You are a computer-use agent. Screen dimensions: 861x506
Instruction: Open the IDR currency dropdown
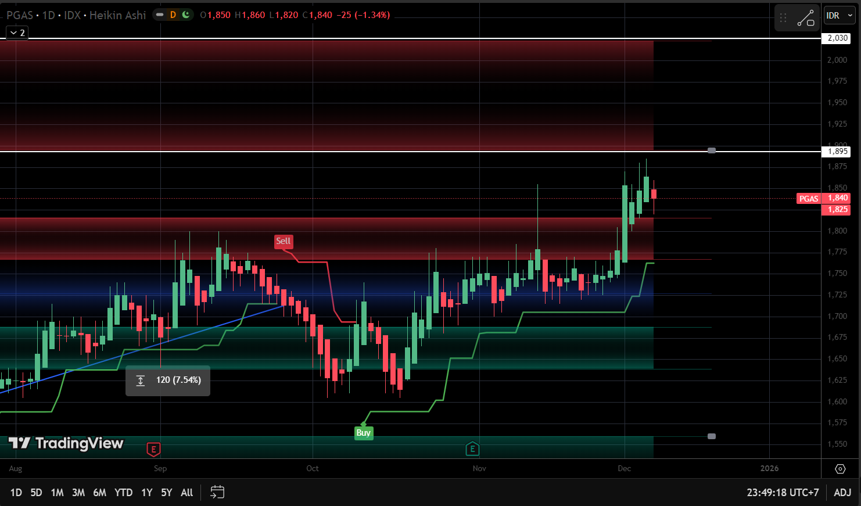(x=840, y=16)
